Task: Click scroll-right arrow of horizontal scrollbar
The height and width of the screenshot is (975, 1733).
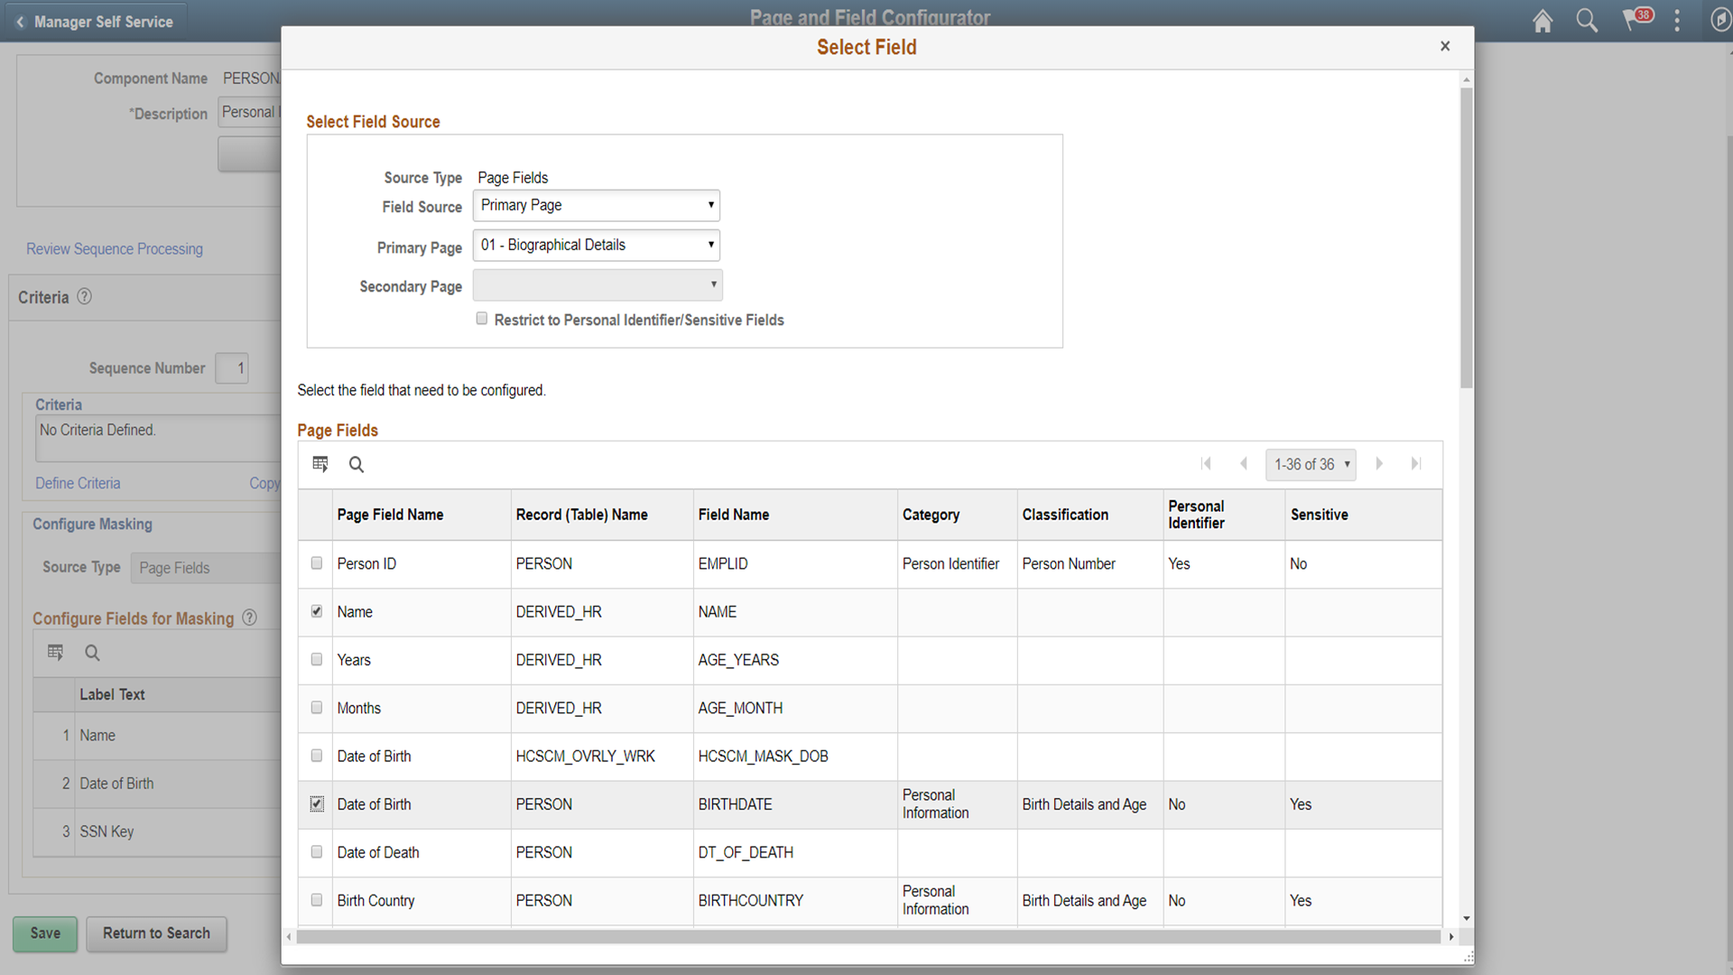Action: (1450, 937)
